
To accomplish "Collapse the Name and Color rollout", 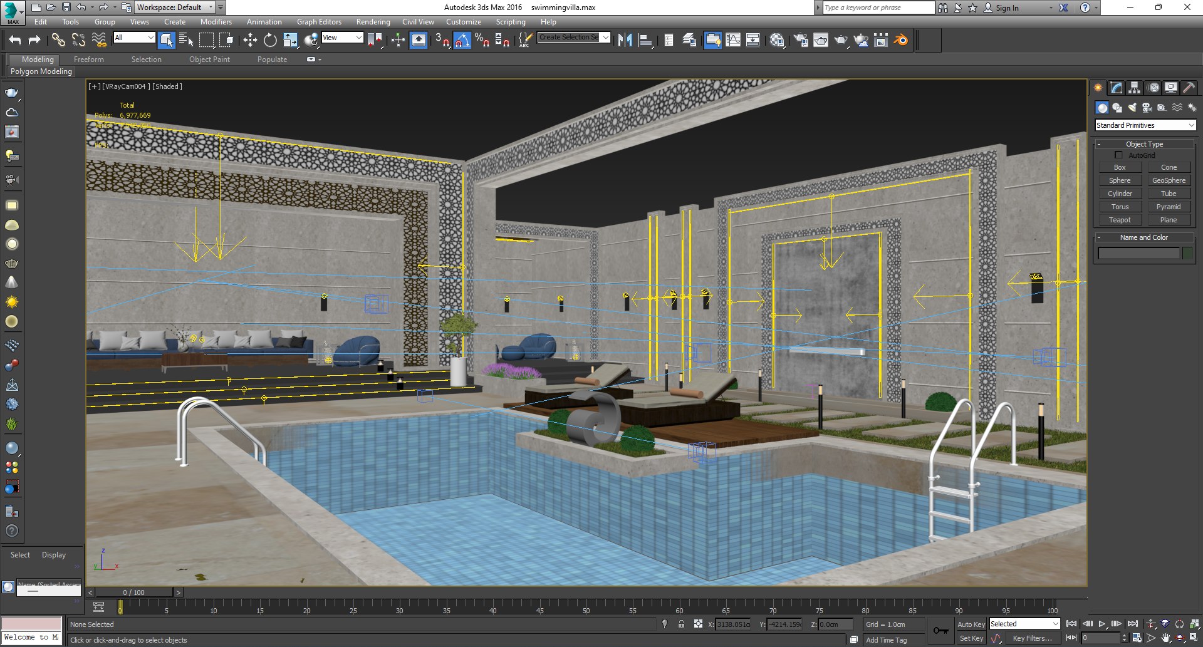I will (1144, 237).
